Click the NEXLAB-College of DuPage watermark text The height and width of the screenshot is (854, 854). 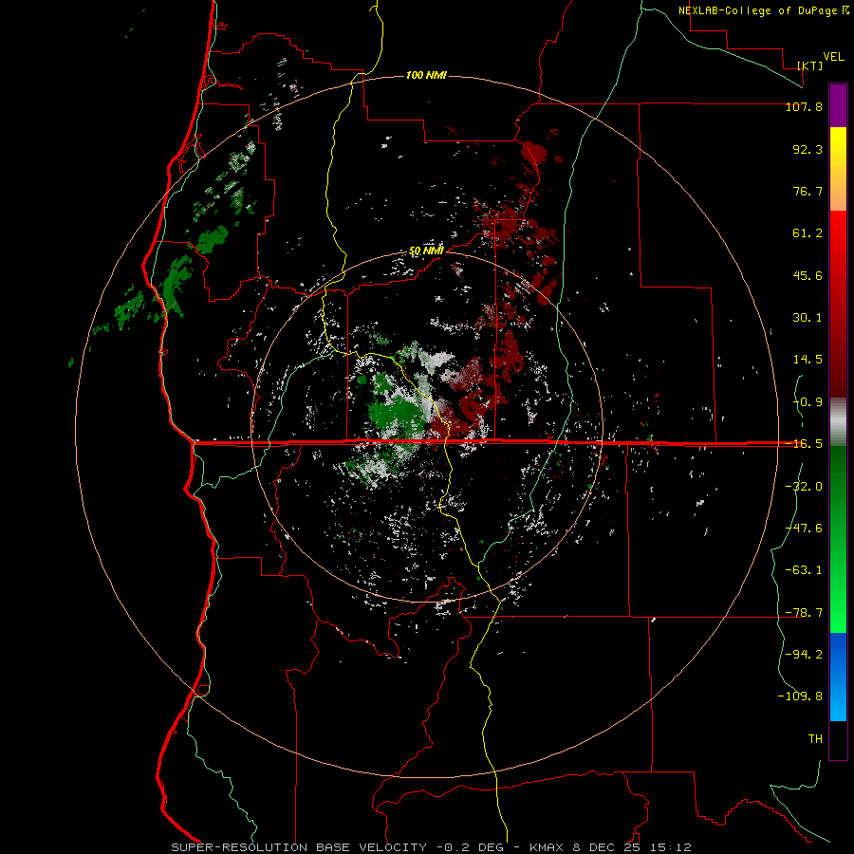[x=763, y=10]
